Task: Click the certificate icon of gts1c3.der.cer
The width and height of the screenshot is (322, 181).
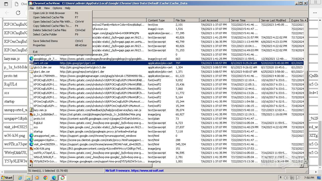Action: pos(31,67)
